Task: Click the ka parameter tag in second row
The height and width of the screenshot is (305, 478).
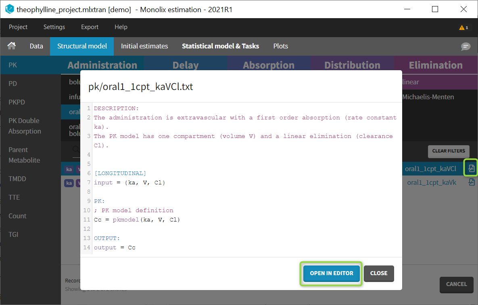Action: click(69, 183)
